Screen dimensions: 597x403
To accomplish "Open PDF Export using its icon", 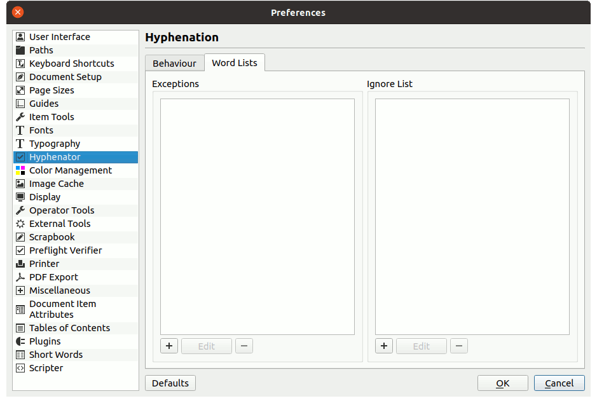I will click(x=20, y=277).
